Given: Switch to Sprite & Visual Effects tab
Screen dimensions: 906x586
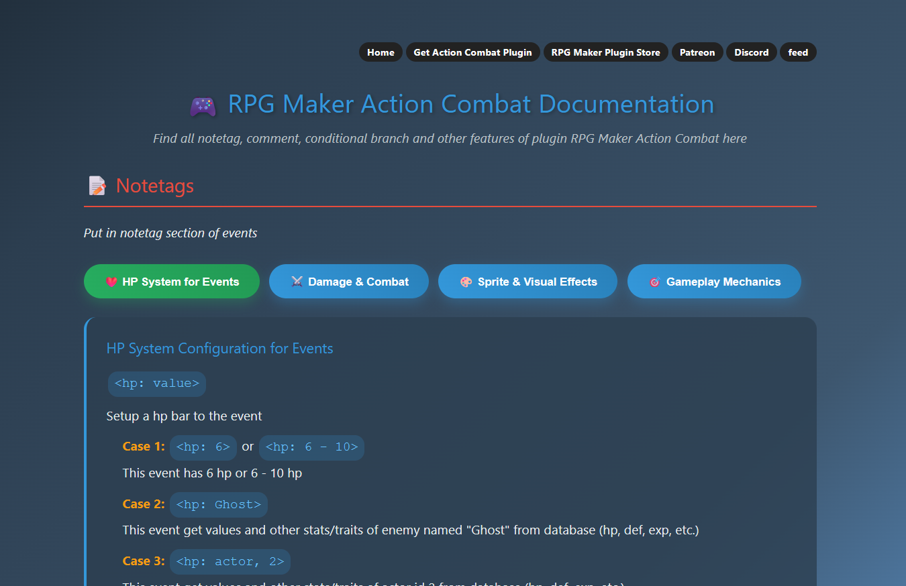Looking at the screenshot, I should pos(527,282).
